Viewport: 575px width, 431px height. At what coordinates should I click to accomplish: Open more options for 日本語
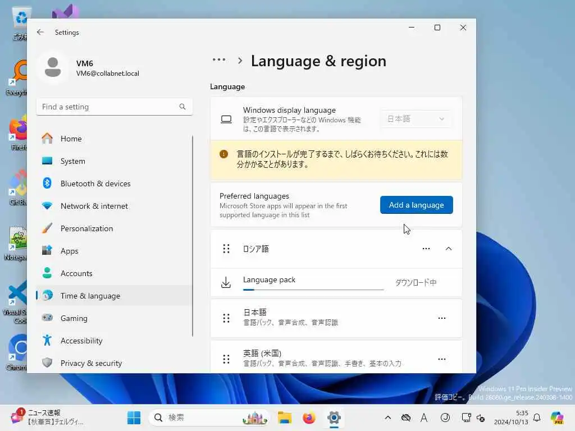tap(442, 318)
